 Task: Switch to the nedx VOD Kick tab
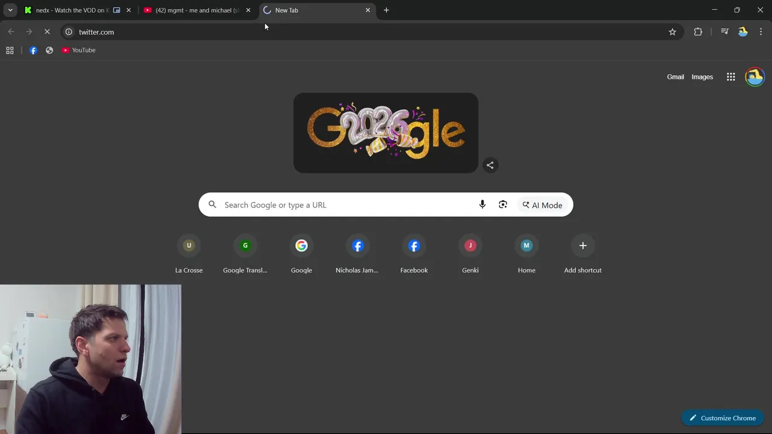pyautogui.click(x=72, y=10)
